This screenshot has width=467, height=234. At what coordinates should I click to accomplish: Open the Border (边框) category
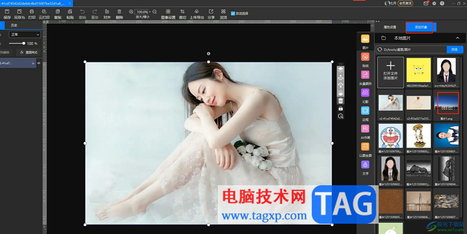[x=365, y=114]
